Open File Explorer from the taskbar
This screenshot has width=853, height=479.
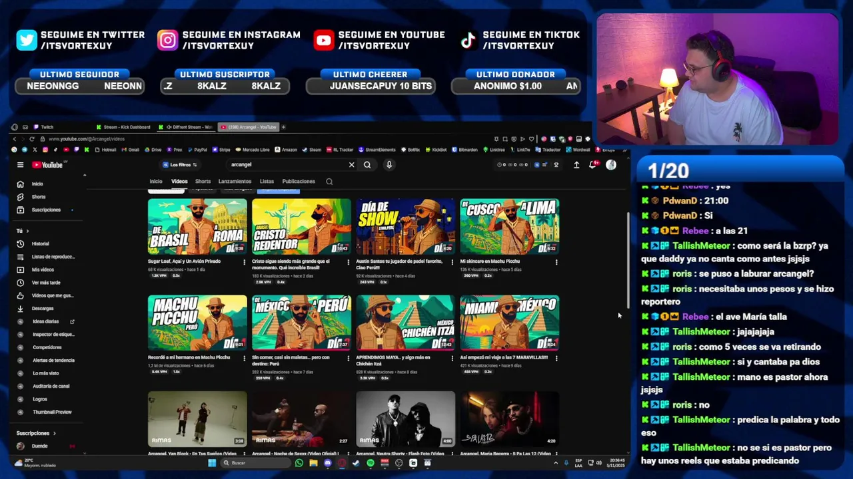(x=313, y=463)
